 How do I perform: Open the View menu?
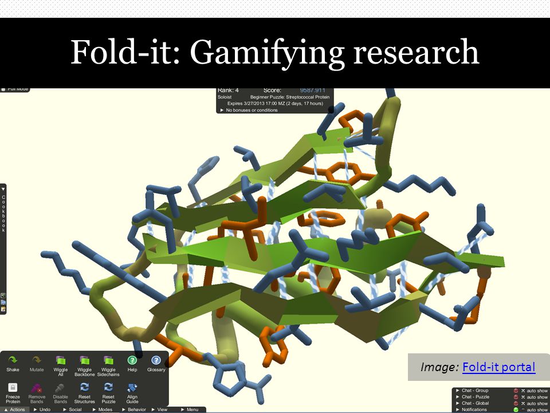pos(160,410)
